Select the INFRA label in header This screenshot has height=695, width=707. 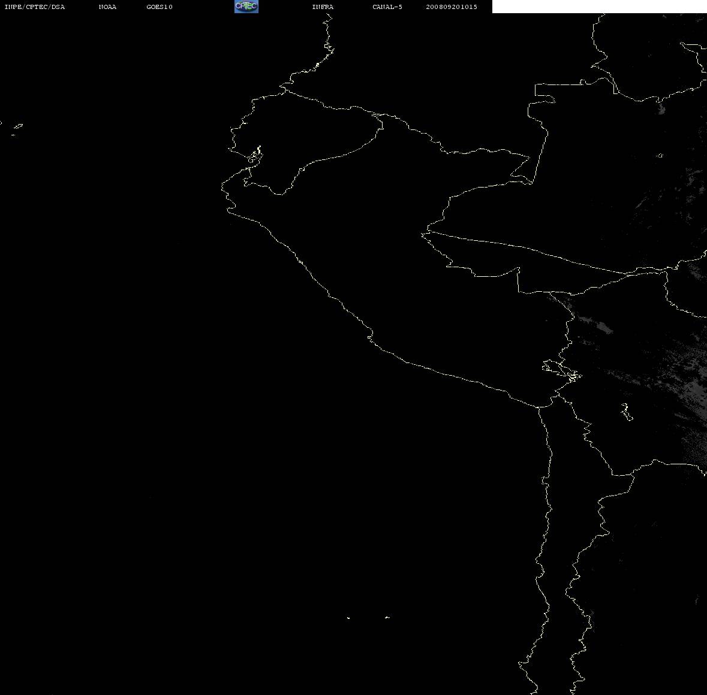tap(323, 7)
